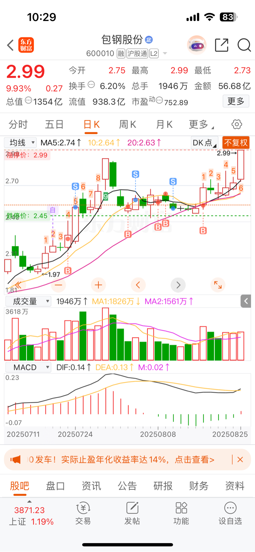
Task: Tap the 跌停价: 2.45 limit-down label
Action: click(x=27, y=216)
